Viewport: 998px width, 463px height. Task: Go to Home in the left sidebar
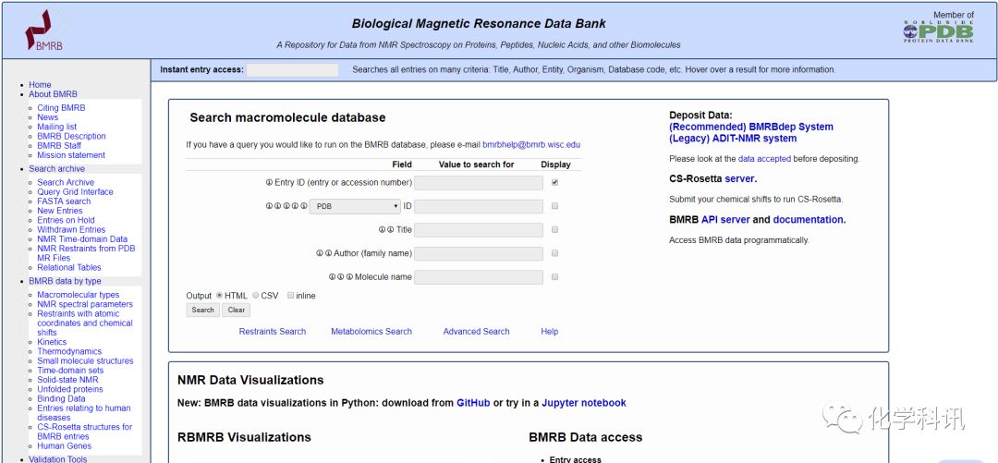click(40, 85)
